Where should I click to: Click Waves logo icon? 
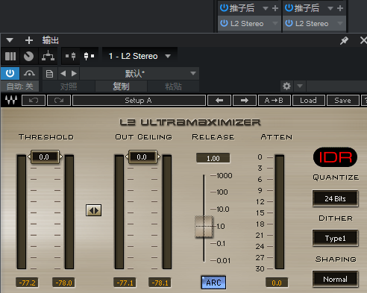click(x=11, y=100)
